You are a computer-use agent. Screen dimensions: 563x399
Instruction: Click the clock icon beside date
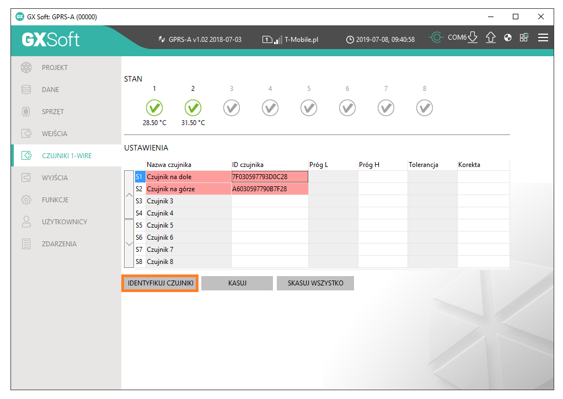point(350,40)
